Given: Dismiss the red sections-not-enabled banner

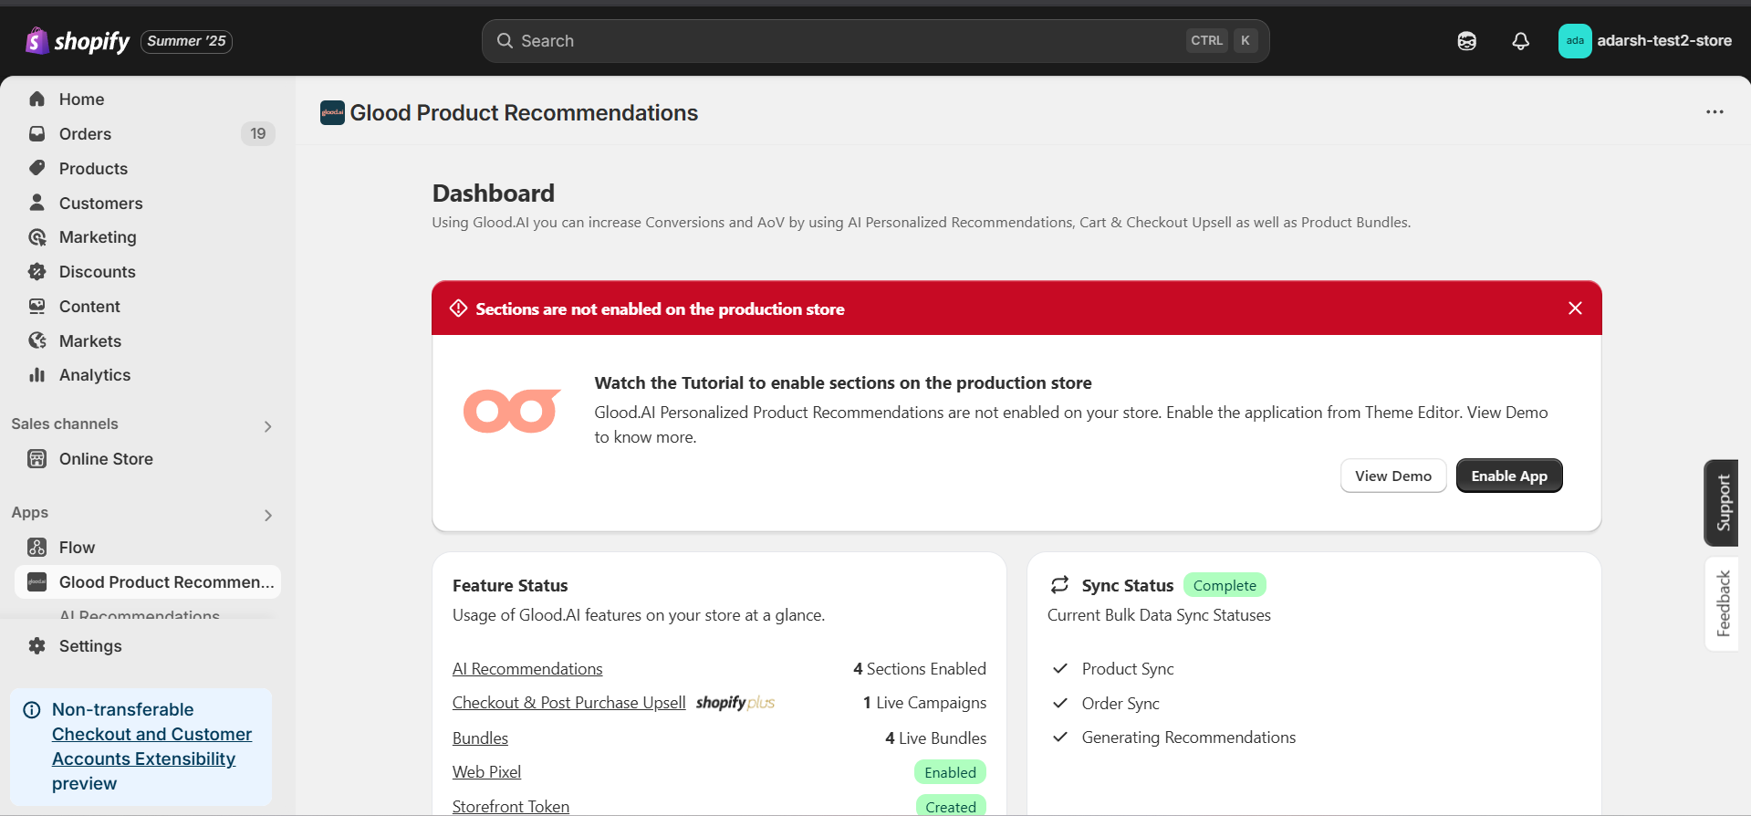Looking at the screenshot, I should coord(1575,308).
